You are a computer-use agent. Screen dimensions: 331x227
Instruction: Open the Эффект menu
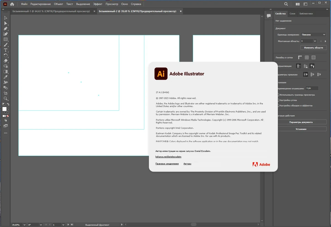pos(98,4)
